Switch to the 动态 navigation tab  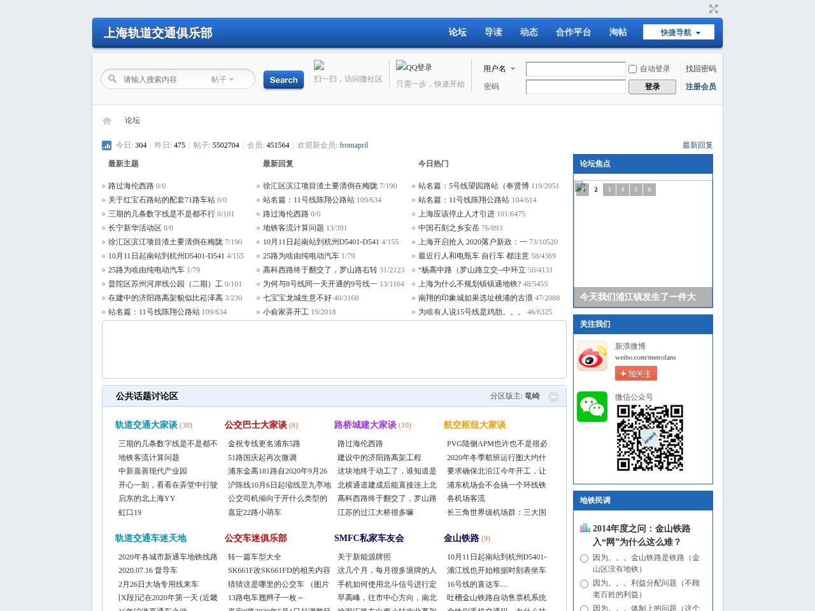coord(528,32)
